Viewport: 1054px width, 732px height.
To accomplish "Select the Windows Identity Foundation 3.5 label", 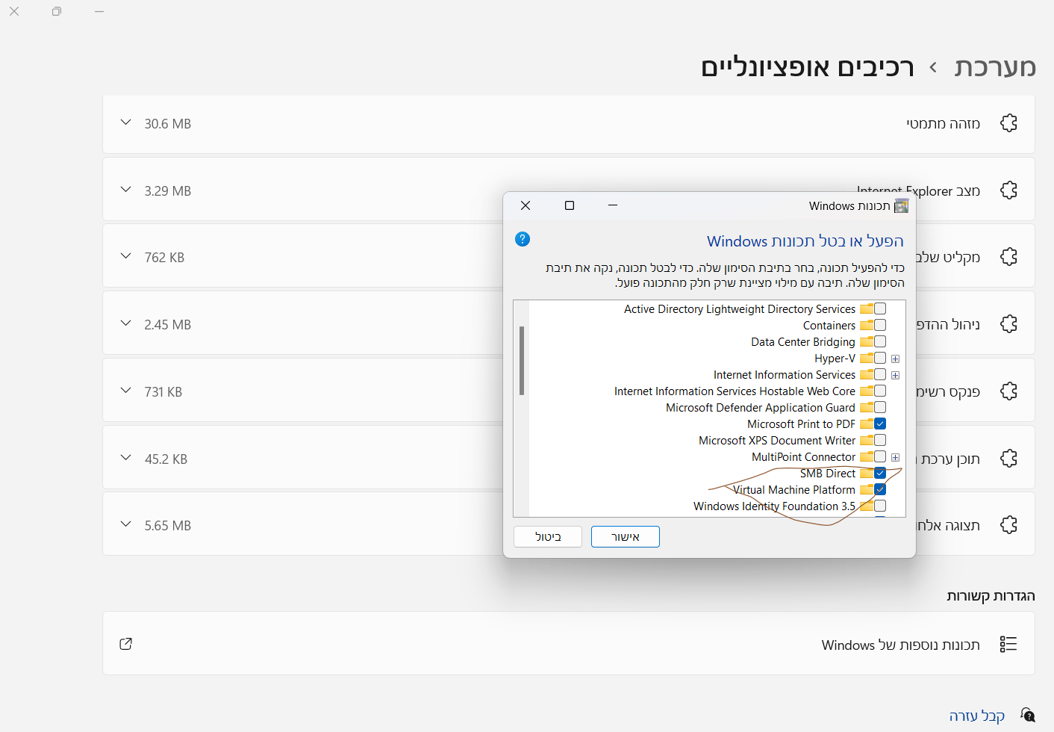I will tap(775, 506).
